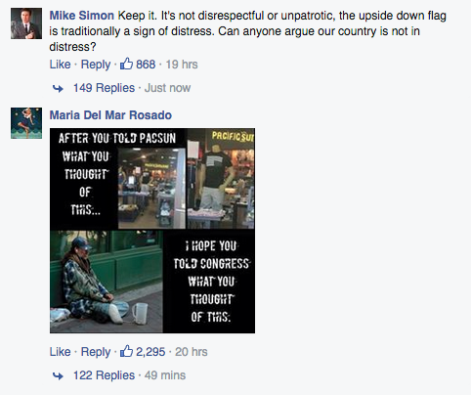Like Maria Del Mar Rosado's comment
The width and height of the screenshot is (471, 395).
(x=60, y=352)
